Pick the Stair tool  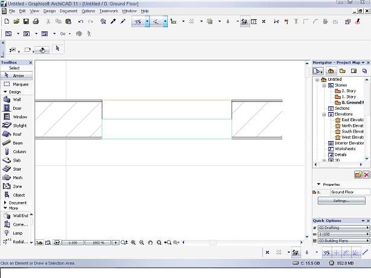coord(16,169)
